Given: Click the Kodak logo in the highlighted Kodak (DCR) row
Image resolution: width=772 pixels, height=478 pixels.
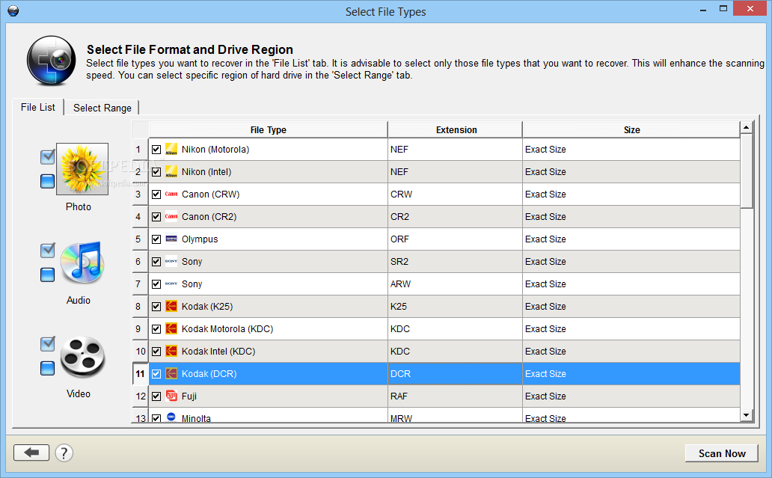Looking at the screenshot, I should 171,373.
